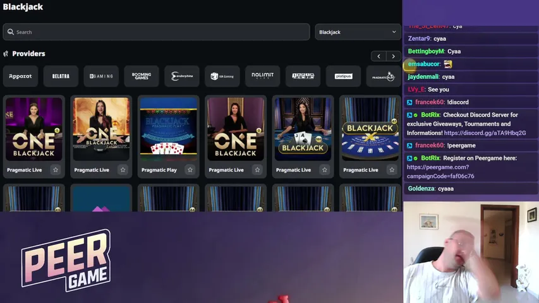Open the peergame.com registration link

(440, 172)
